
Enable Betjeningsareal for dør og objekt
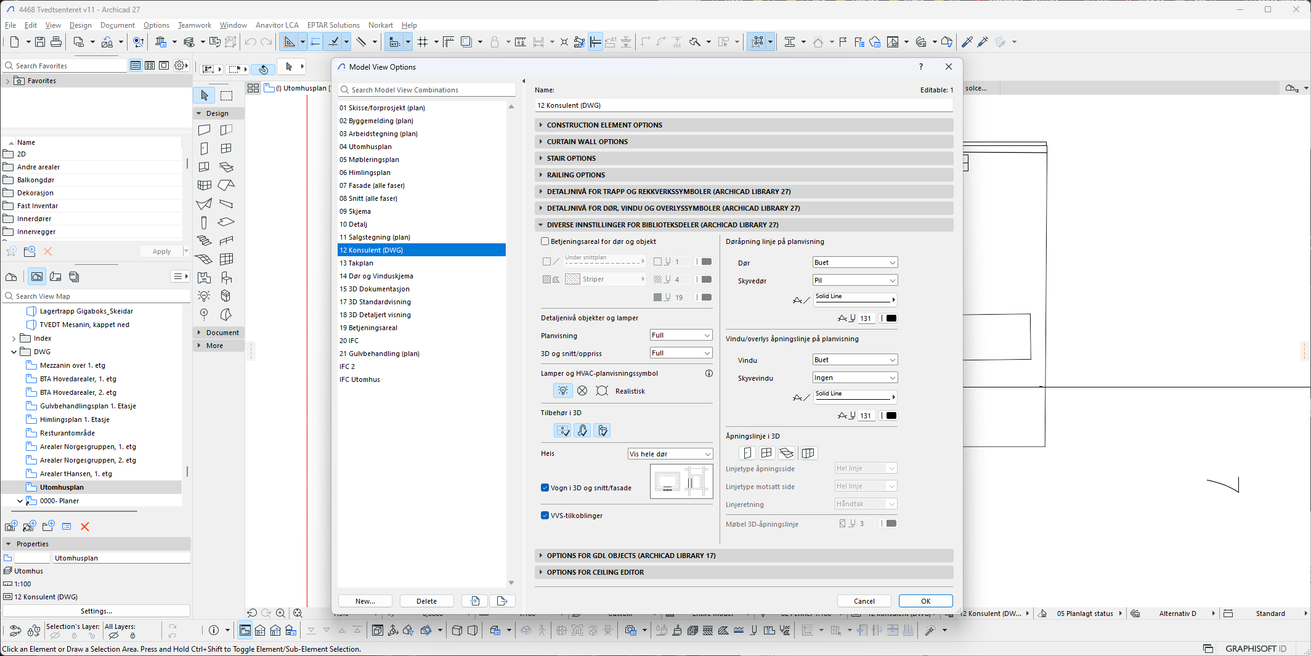[545, 241]
